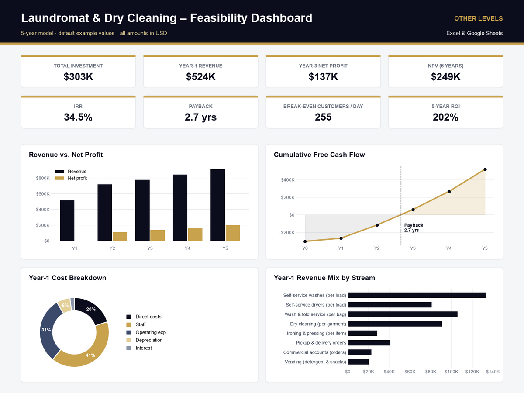Click the Y1 Revenue bar
Screen dimensions: 524x393
[x=67, y=220]
